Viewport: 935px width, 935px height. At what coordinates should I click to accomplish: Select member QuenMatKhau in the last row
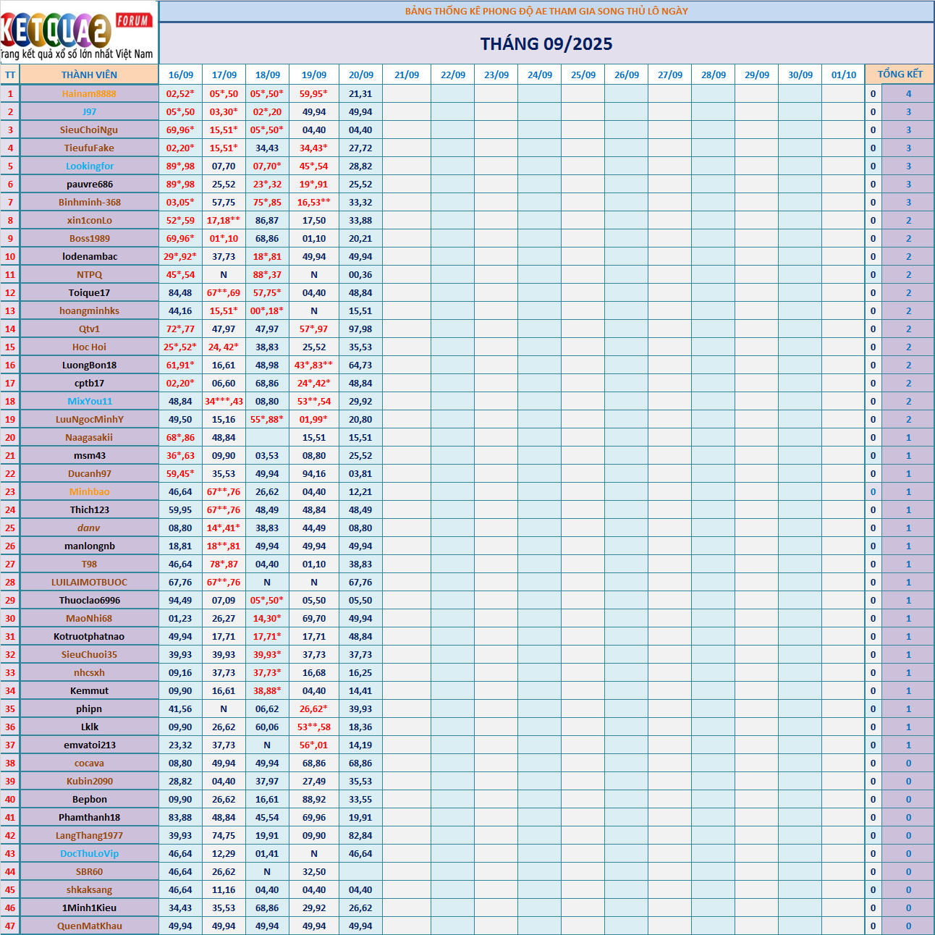tap(89, 926)
